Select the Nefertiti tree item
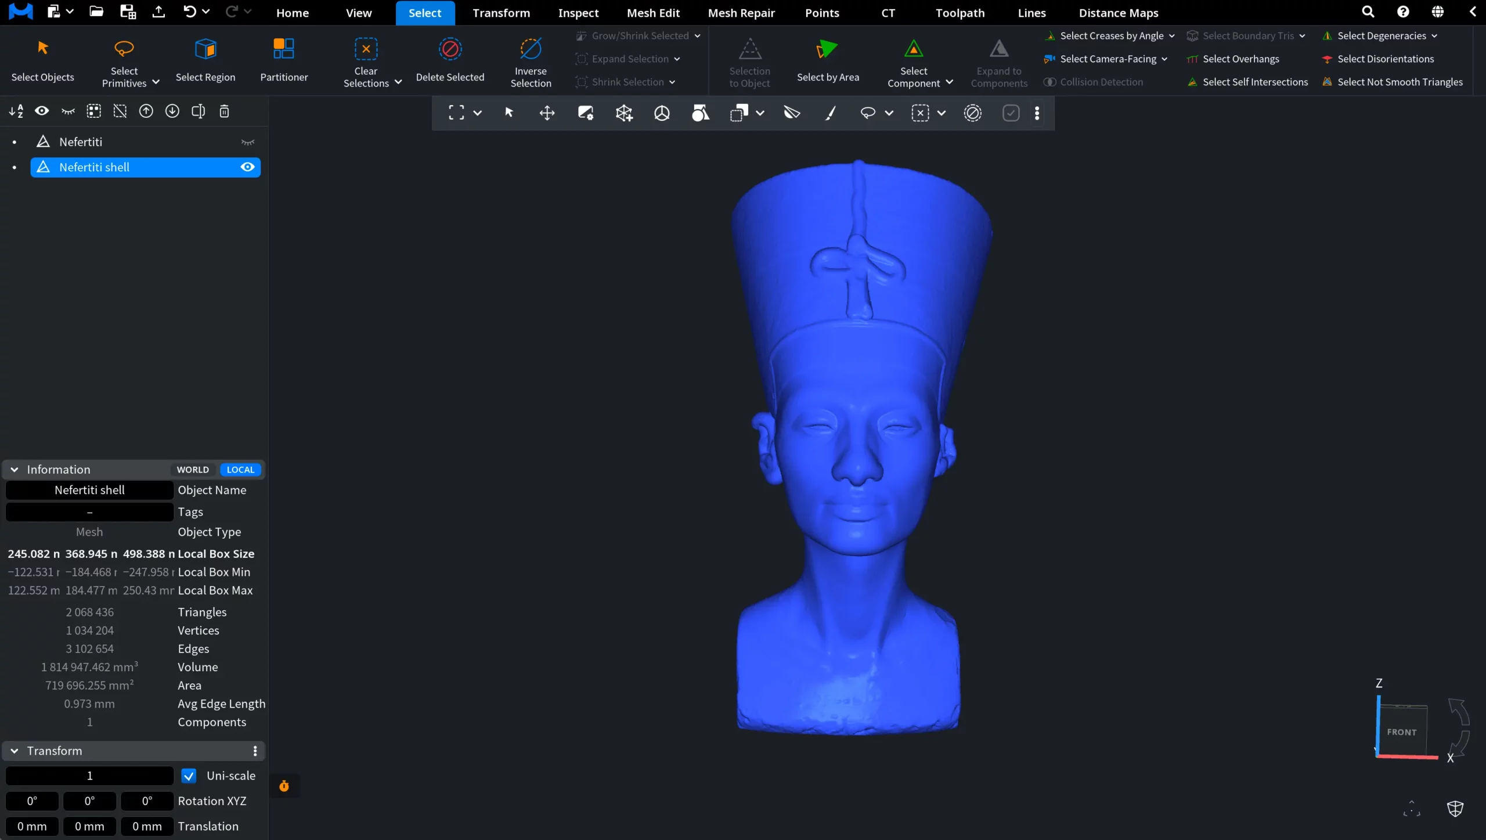 145,142
